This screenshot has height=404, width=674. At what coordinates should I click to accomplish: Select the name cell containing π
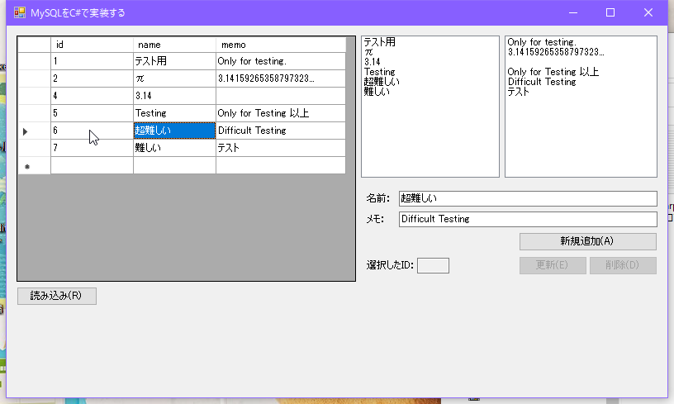point(174,78)
